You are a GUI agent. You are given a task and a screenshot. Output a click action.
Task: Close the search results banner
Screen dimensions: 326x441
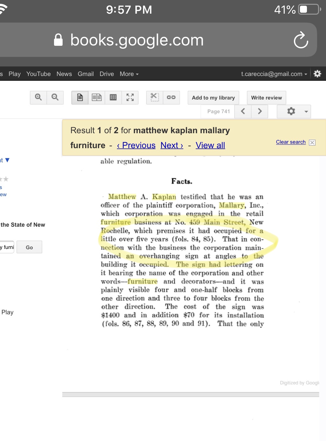pyautogui.click(x=312, y=142)
